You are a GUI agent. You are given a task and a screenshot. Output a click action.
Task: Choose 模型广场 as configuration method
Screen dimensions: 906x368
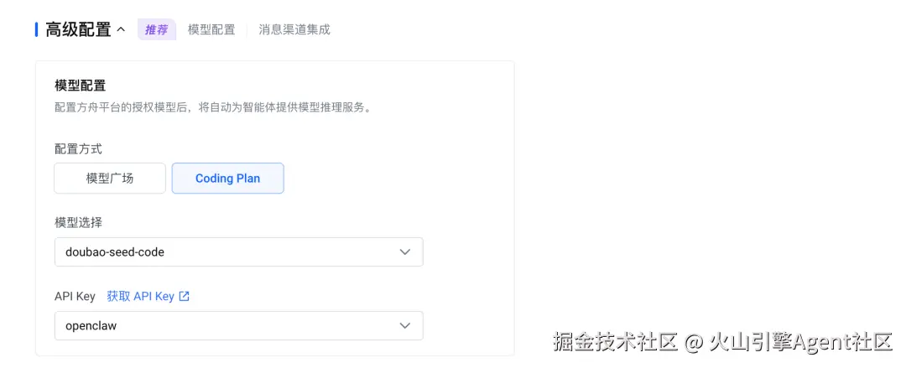110,178
